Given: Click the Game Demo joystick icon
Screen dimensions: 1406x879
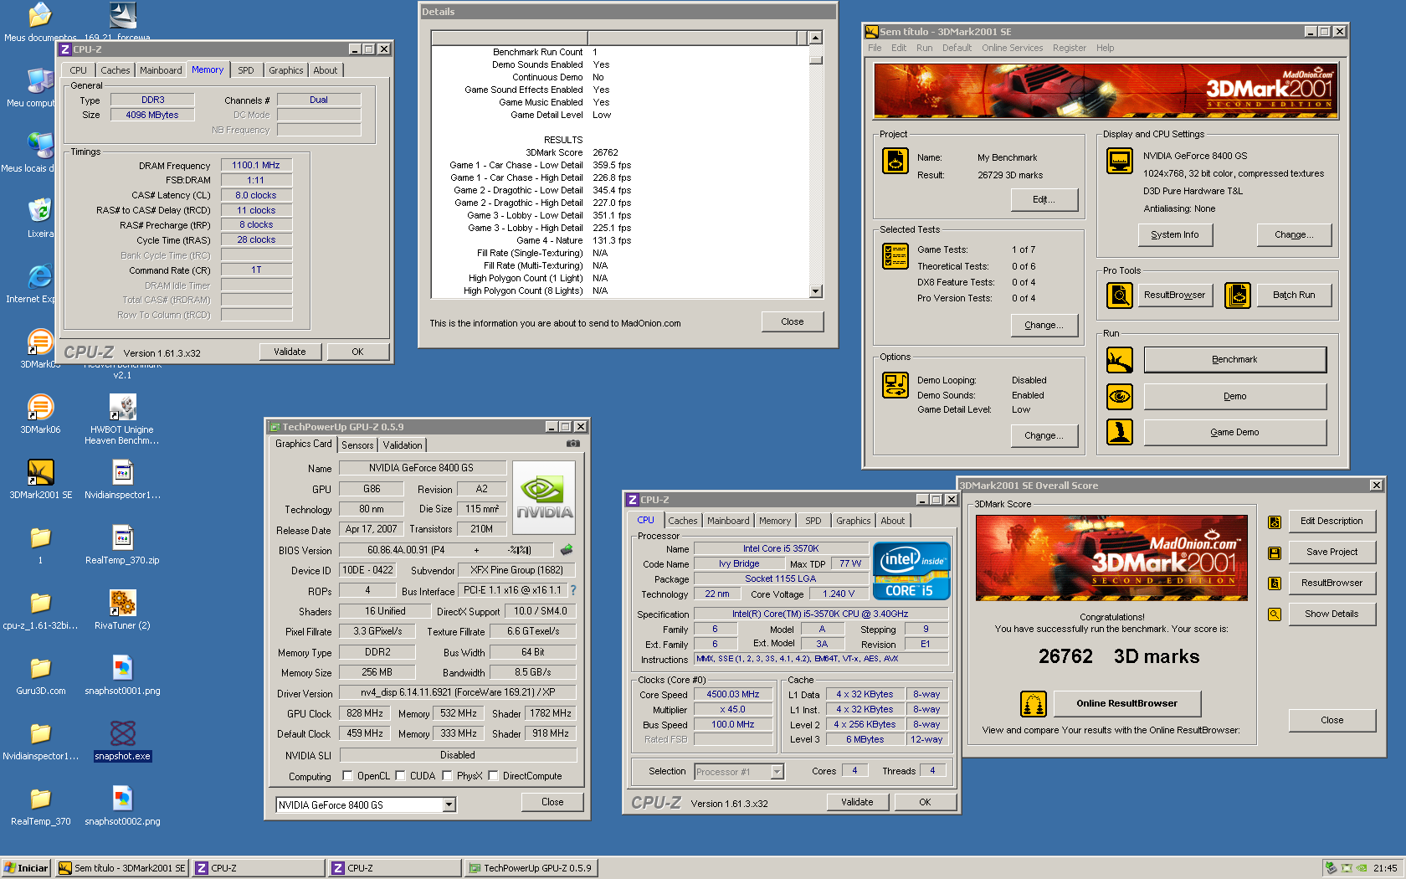Looking at the screenshot, I should [x=1119, y=432].
